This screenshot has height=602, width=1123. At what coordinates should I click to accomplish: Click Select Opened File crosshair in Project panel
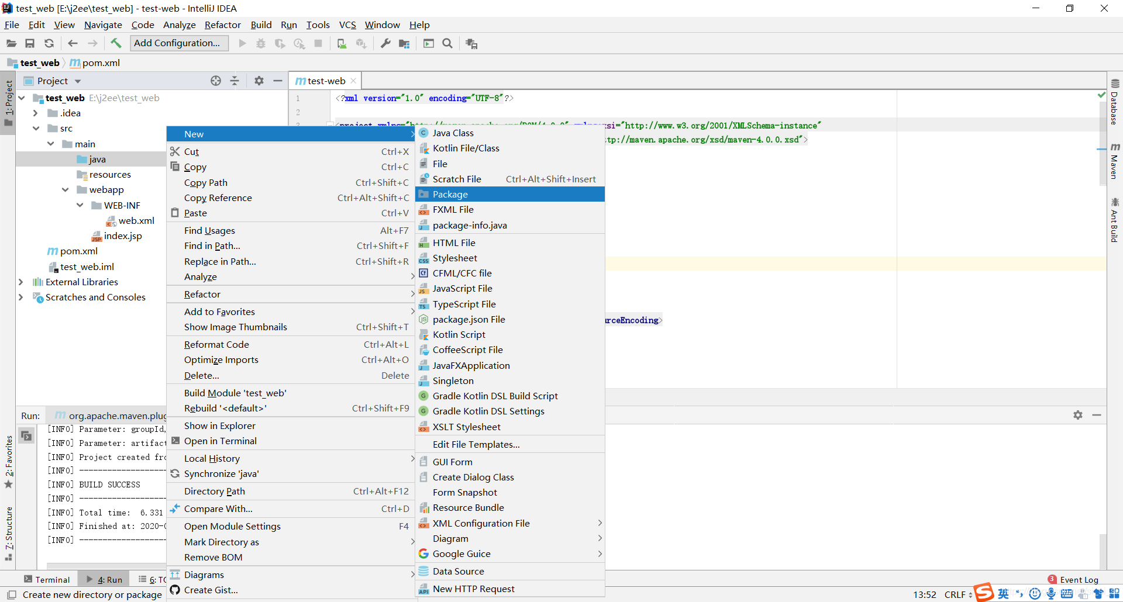click(216, 81)
